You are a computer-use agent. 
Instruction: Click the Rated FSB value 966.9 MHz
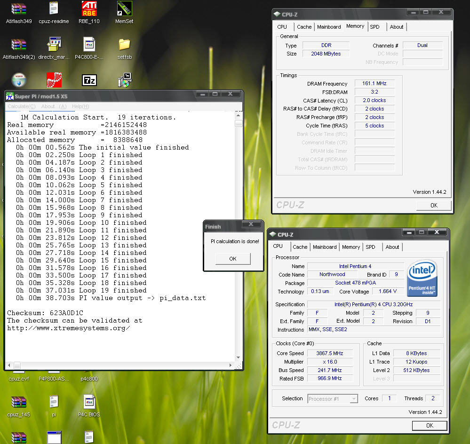(330, 379)
